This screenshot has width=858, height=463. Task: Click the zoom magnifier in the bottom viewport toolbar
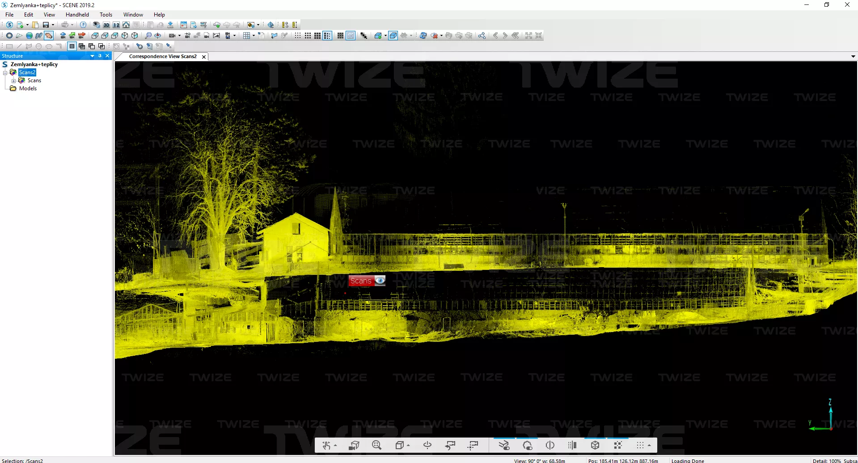click(376, 445)
